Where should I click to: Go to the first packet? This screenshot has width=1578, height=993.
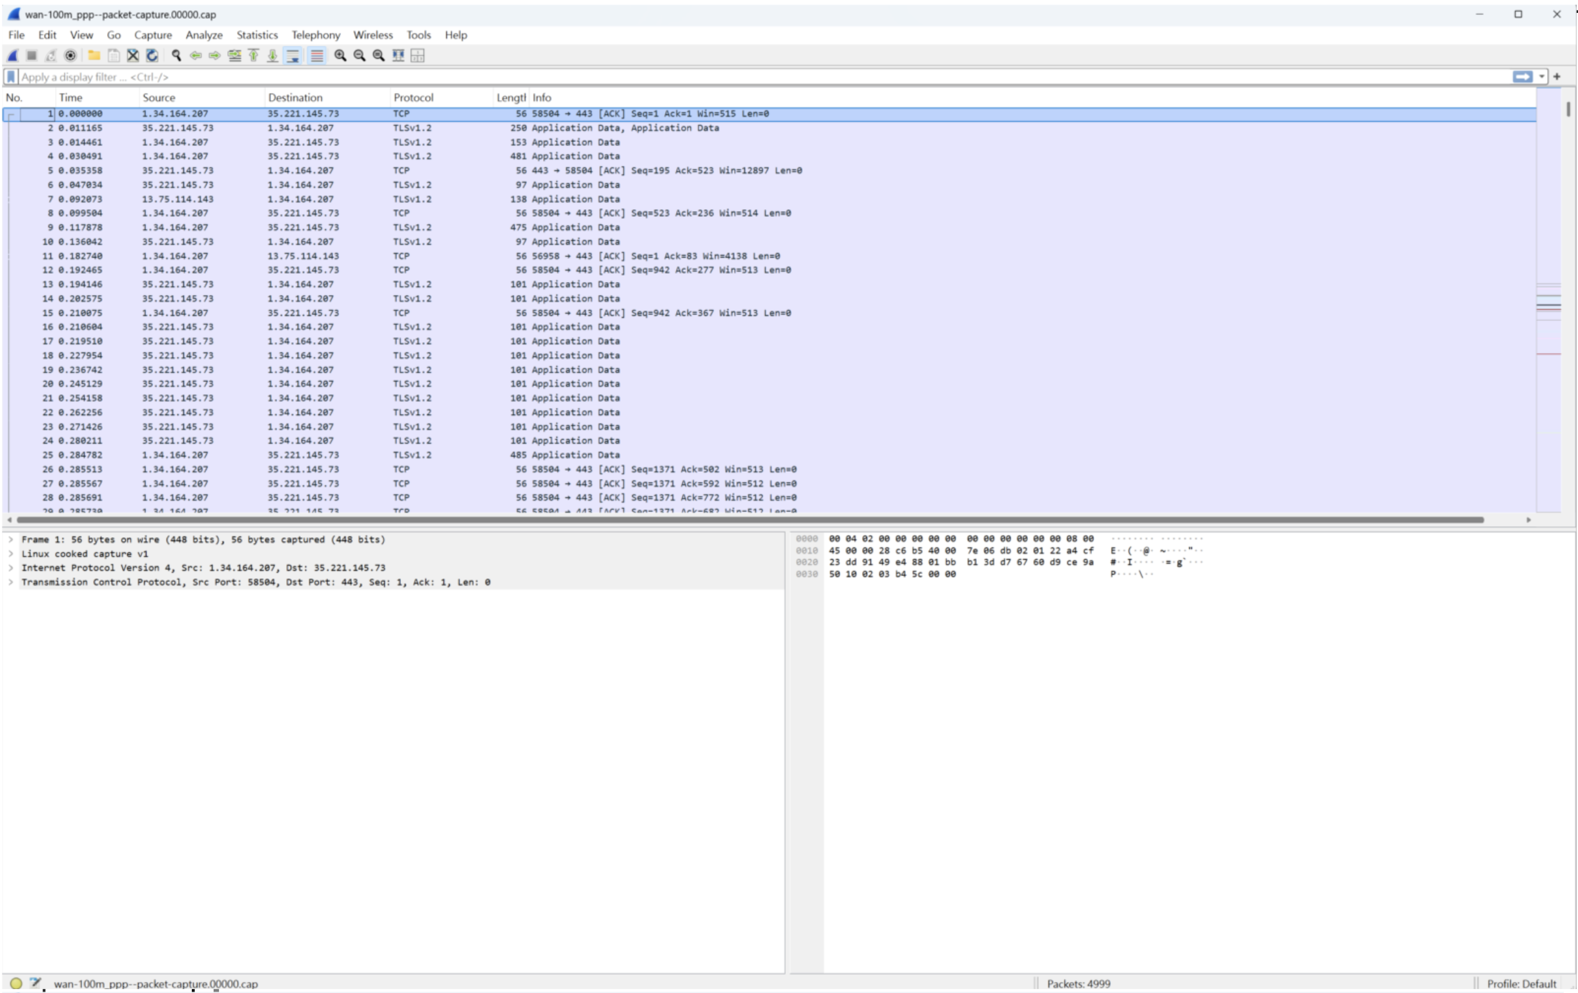(254, 56)
